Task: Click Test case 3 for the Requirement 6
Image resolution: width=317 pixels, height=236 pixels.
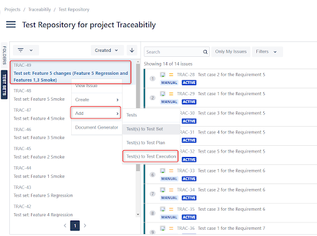Action: click(x=232, y=209)
